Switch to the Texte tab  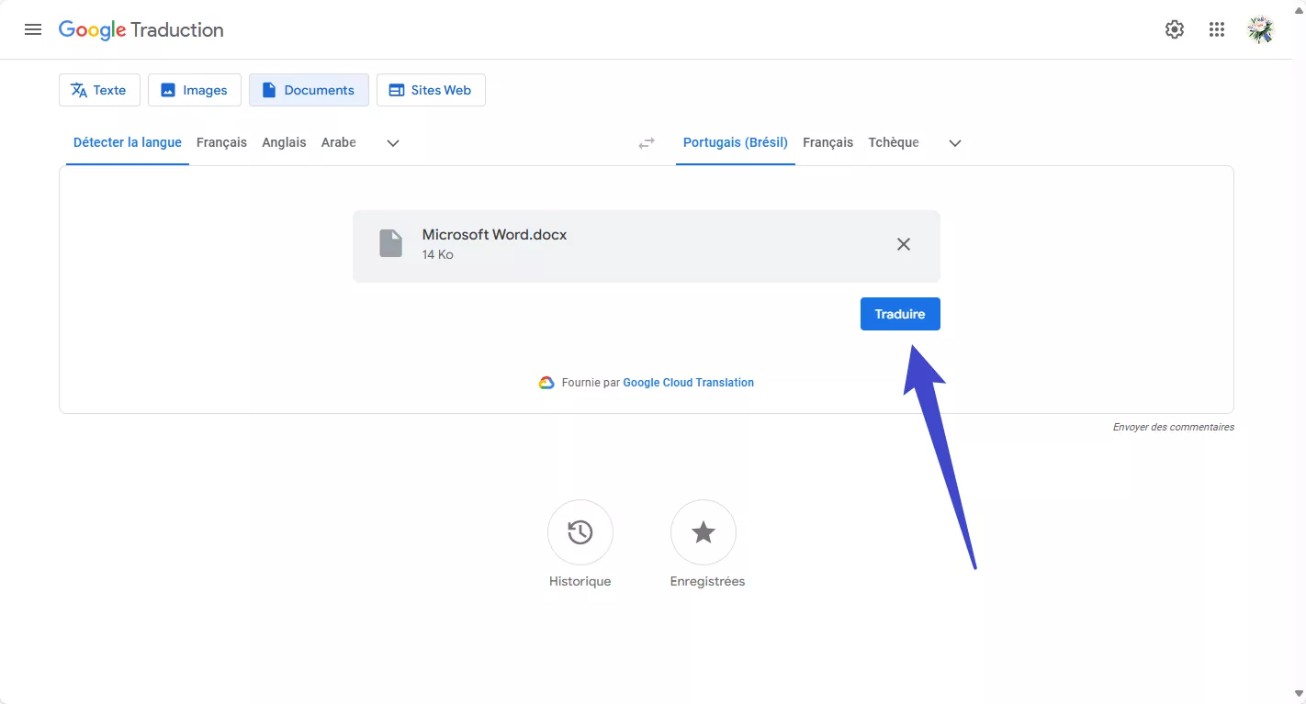[99, 90]
